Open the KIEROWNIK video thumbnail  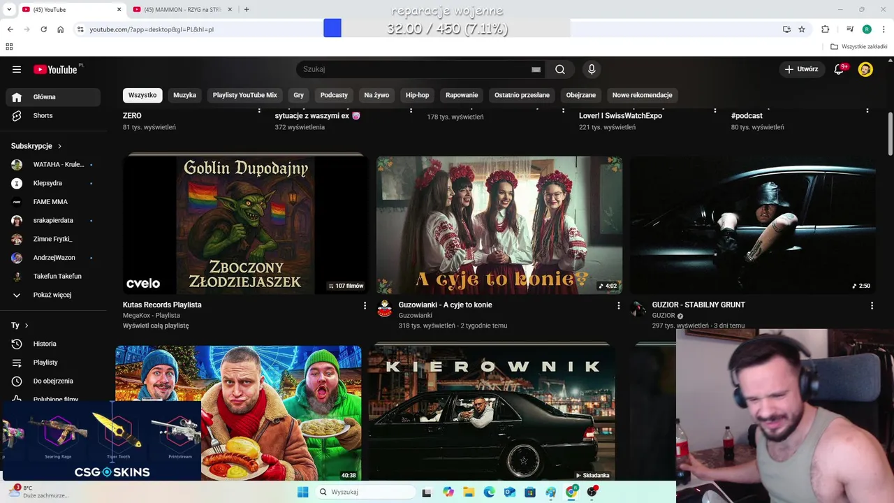(492, 412)
